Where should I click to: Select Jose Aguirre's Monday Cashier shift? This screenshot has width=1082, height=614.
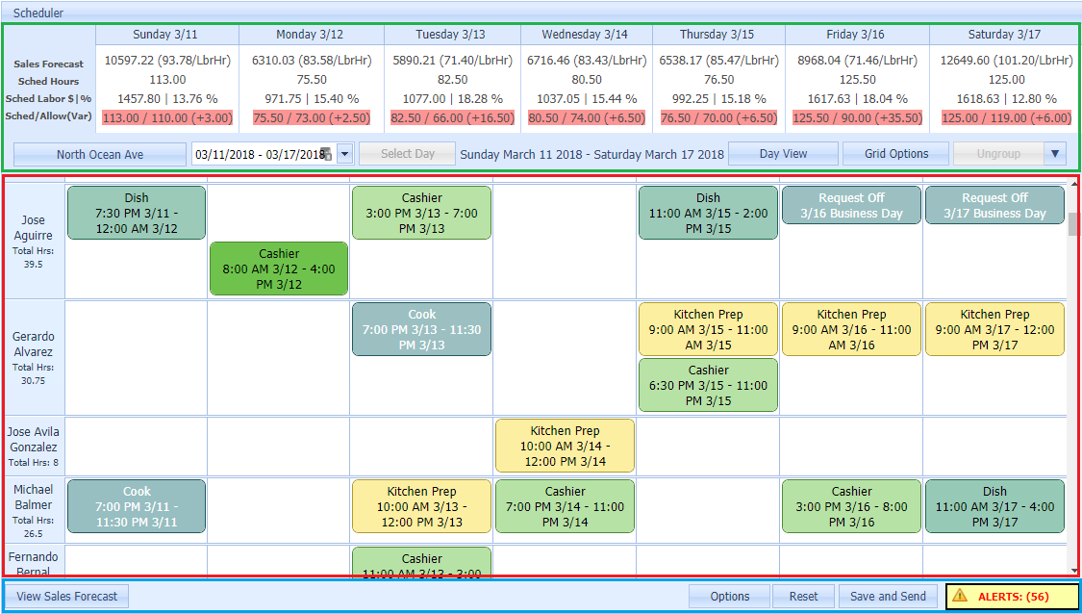(279, 269)
